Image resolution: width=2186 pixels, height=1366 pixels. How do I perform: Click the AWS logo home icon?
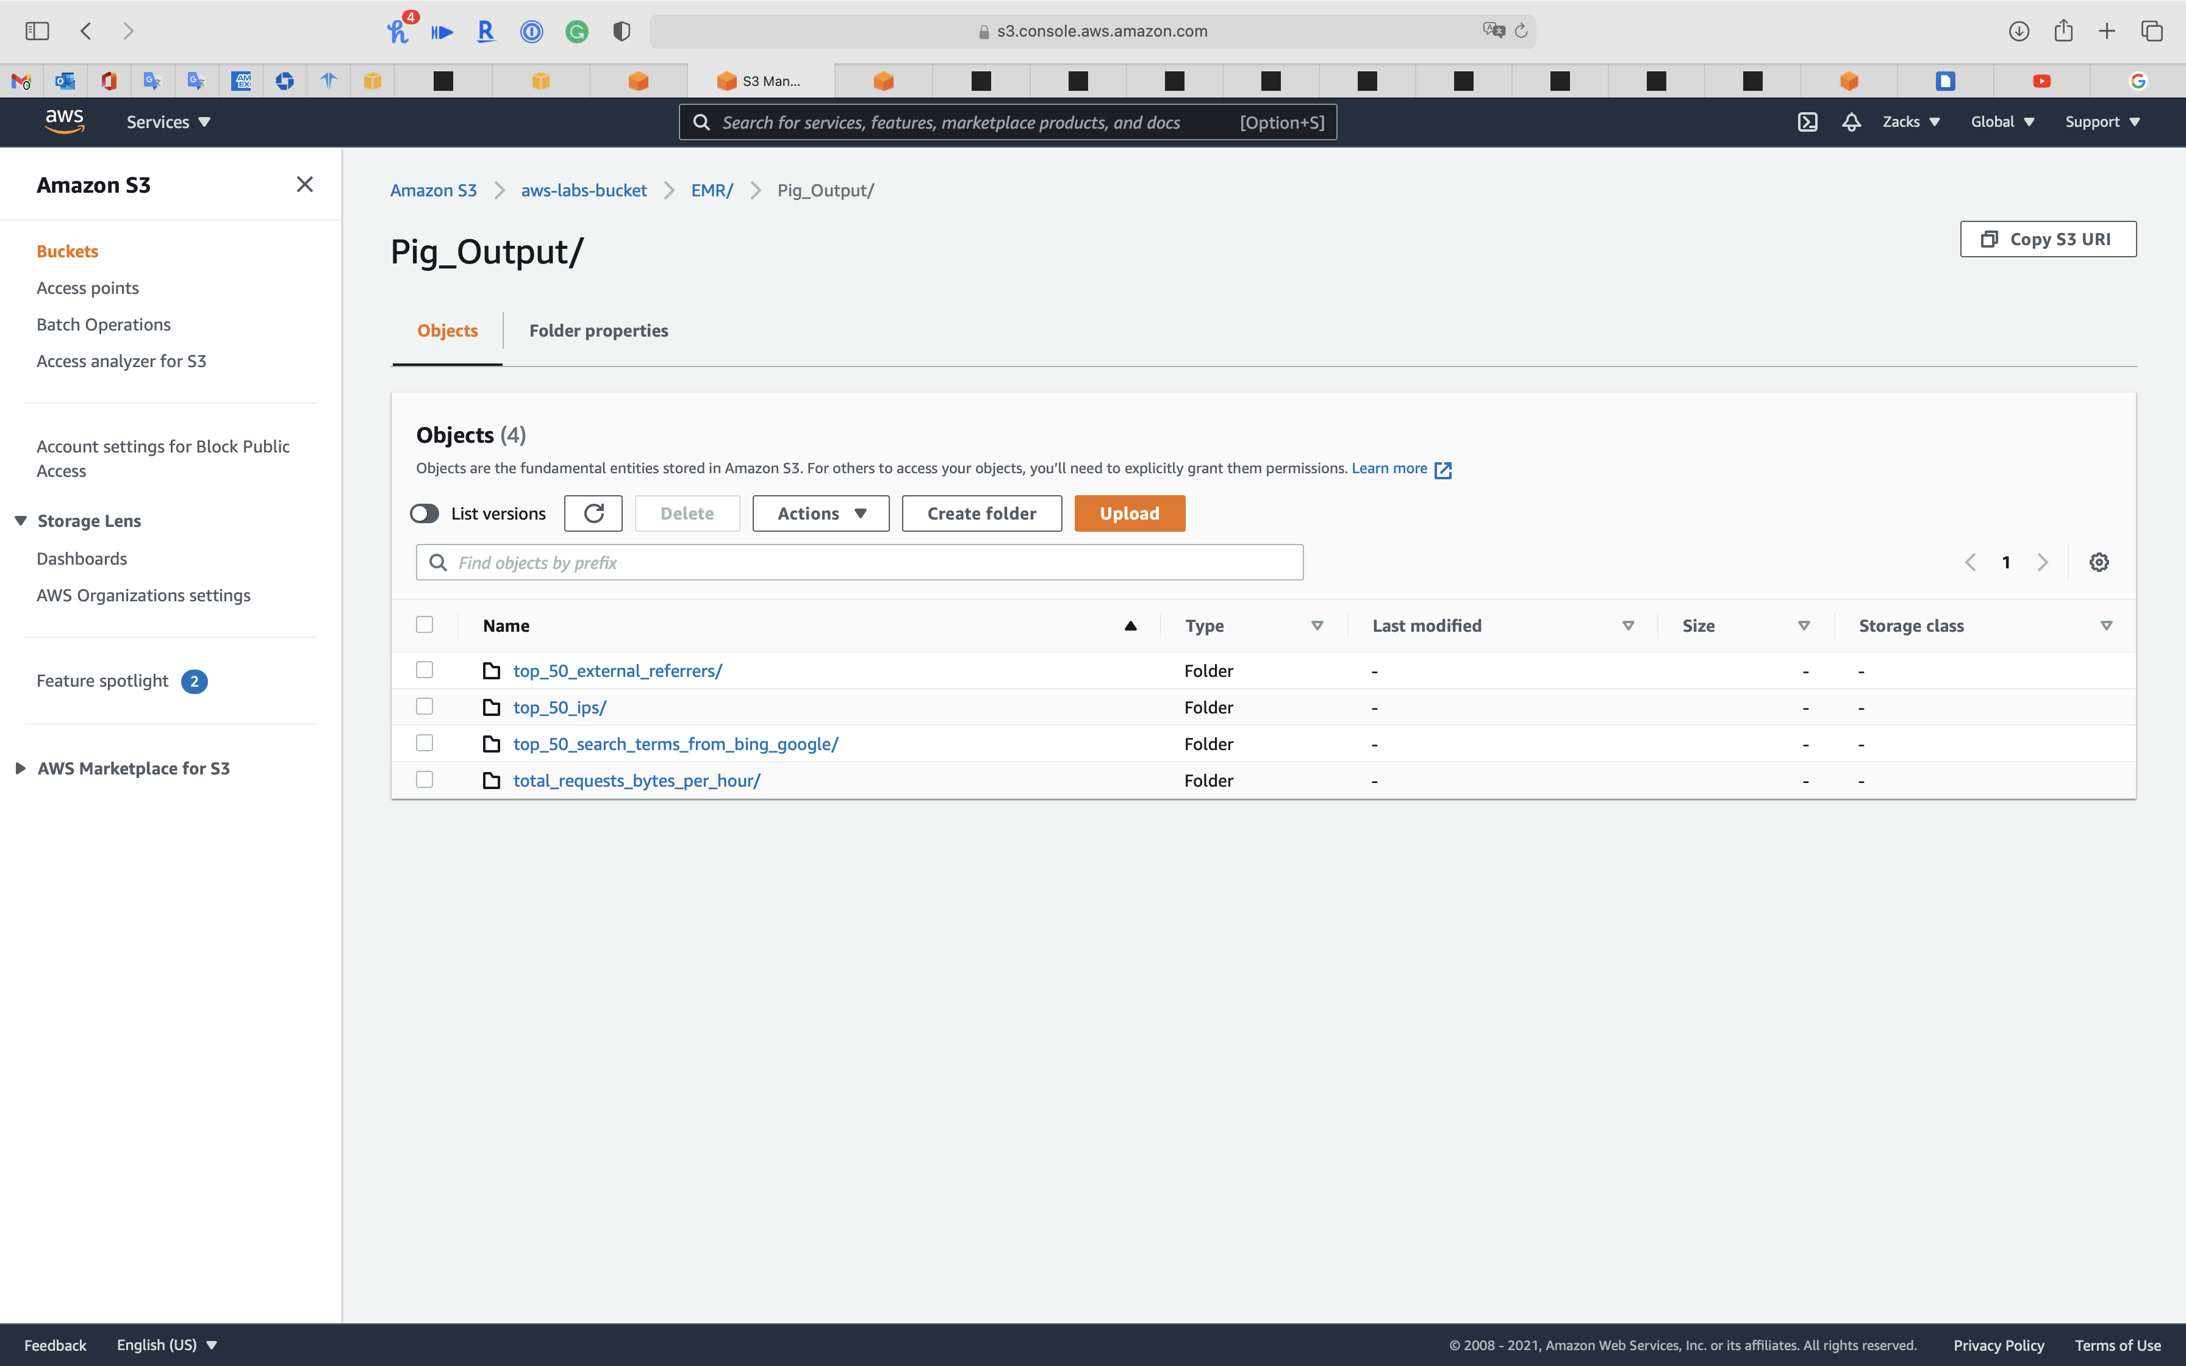click(64, 121)
